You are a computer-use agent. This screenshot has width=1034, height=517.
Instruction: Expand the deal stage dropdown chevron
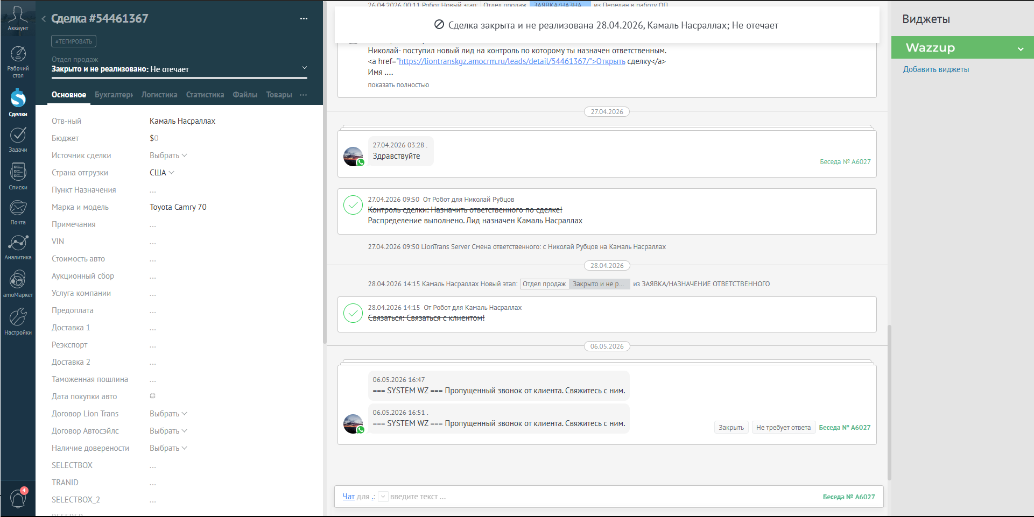[304, 68]
